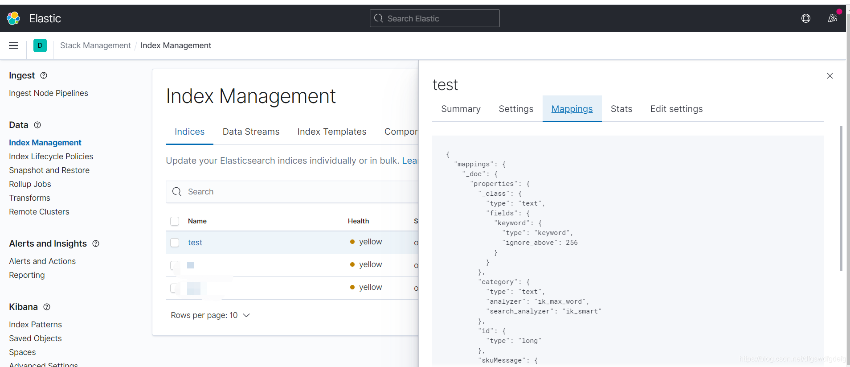Click the "analyzer": "ik_max_word" line

point(538,301)
